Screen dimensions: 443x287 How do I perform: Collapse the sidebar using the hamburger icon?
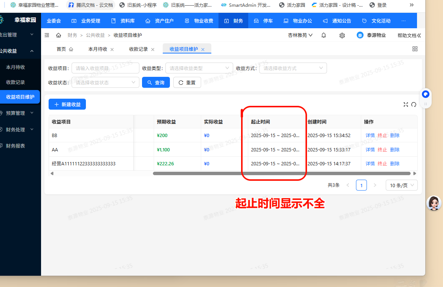(x=47, y=35)
